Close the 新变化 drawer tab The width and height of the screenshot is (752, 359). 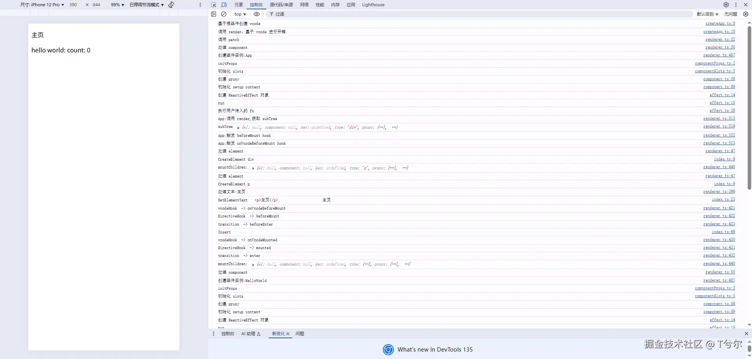click(288, 334)
